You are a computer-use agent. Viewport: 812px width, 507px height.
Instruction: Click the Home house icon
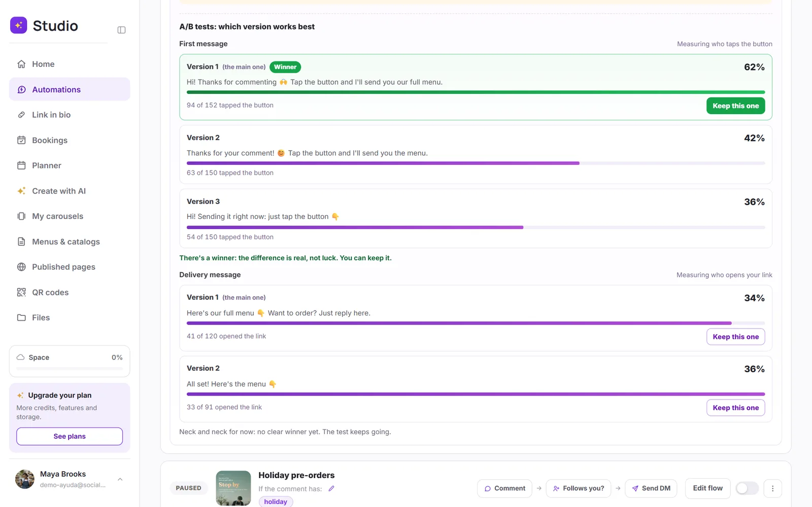[21, 64]
